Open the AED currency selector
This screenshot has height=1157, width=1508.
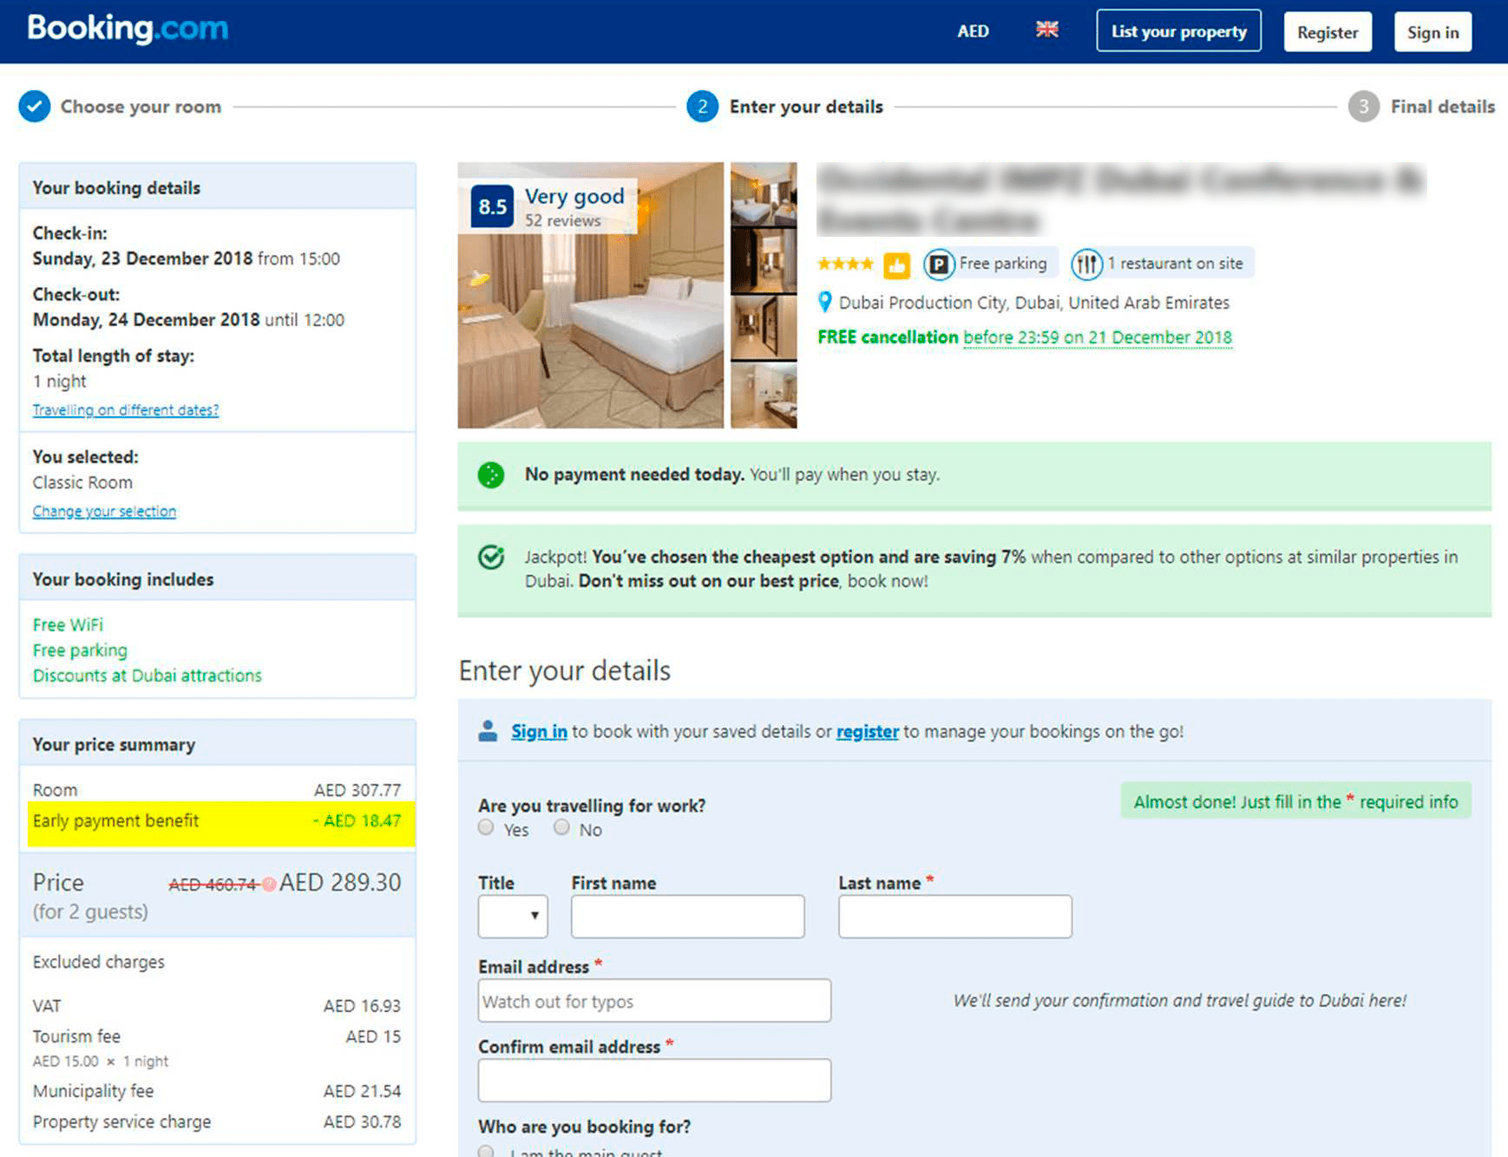coord(973,31)
